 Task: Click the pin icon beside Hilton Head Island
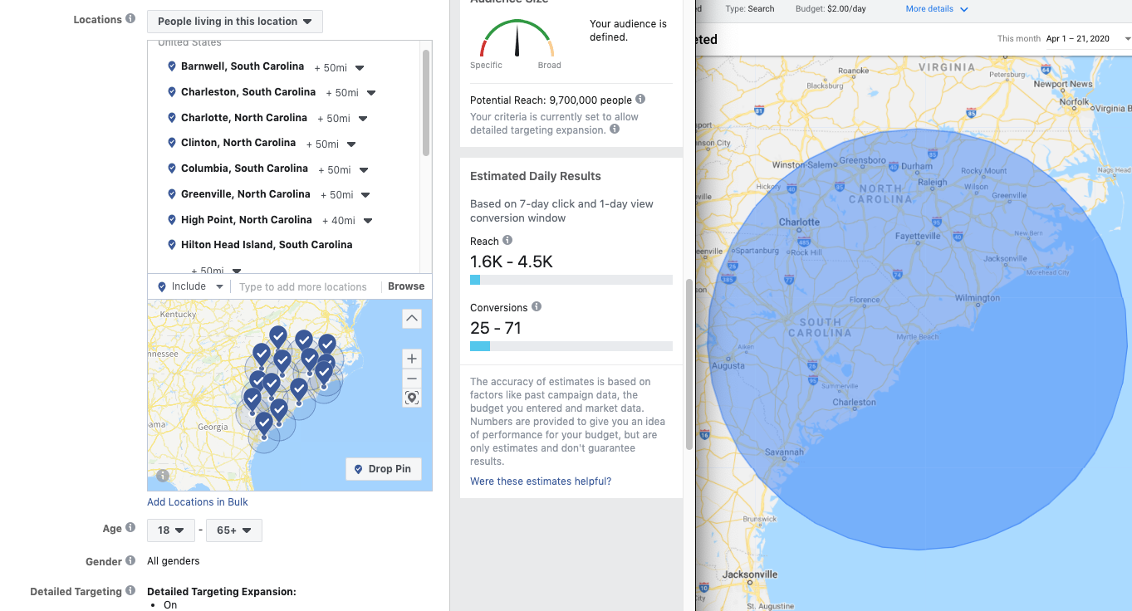tap(172, 245)
